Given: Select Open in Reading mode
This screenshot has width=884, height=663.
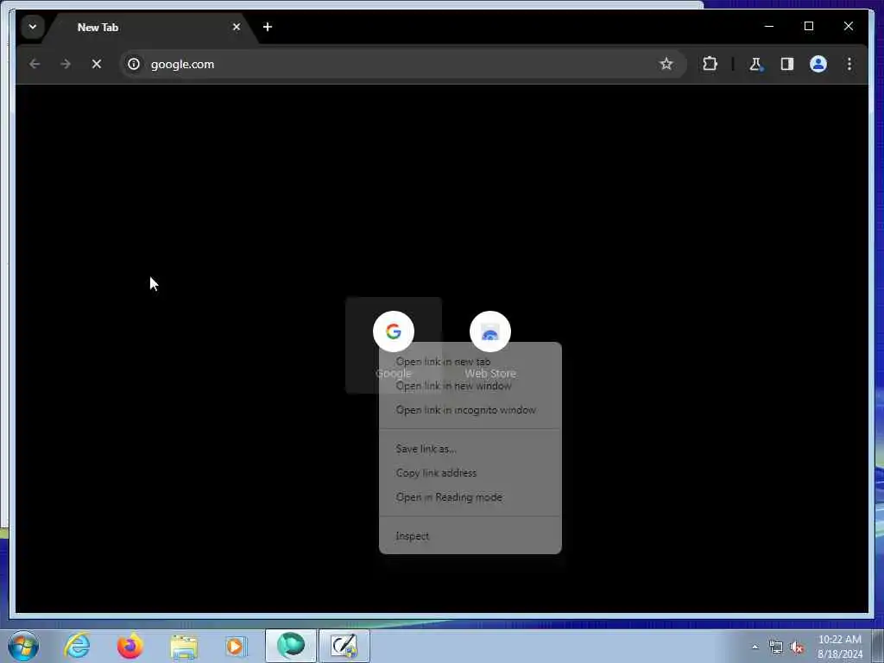Looking at the screenshot, I should point(470,498).
